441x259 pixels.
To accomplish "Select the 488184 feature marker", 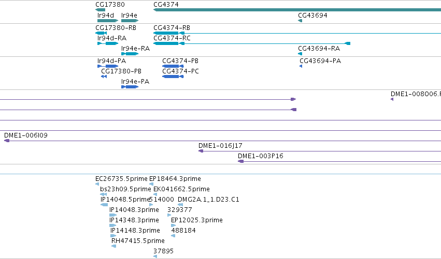I will (x=173, y=236).
